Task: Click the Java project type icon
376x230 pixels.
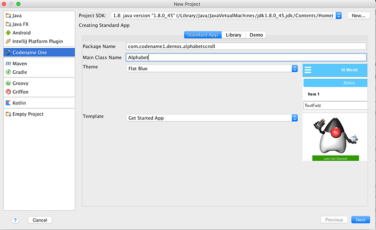Action: 8,15
